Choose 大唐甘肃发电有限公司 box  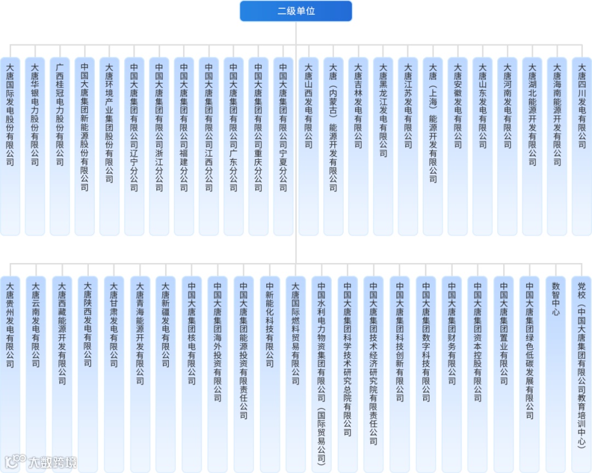pos(114,374)
